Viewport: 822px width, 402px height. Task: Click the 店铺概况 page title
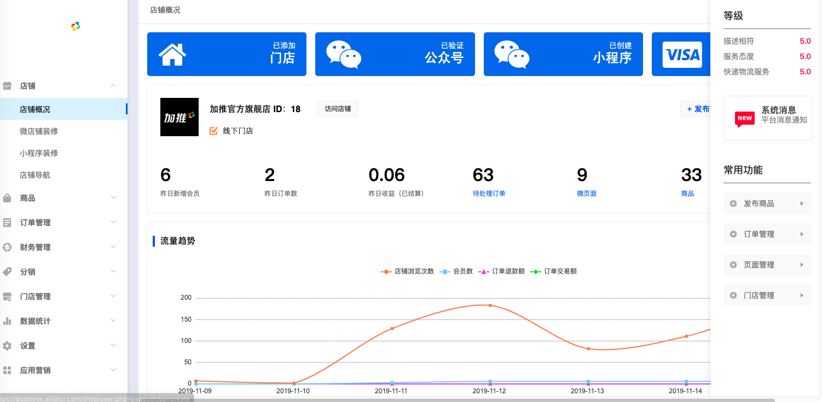point(165,10)
